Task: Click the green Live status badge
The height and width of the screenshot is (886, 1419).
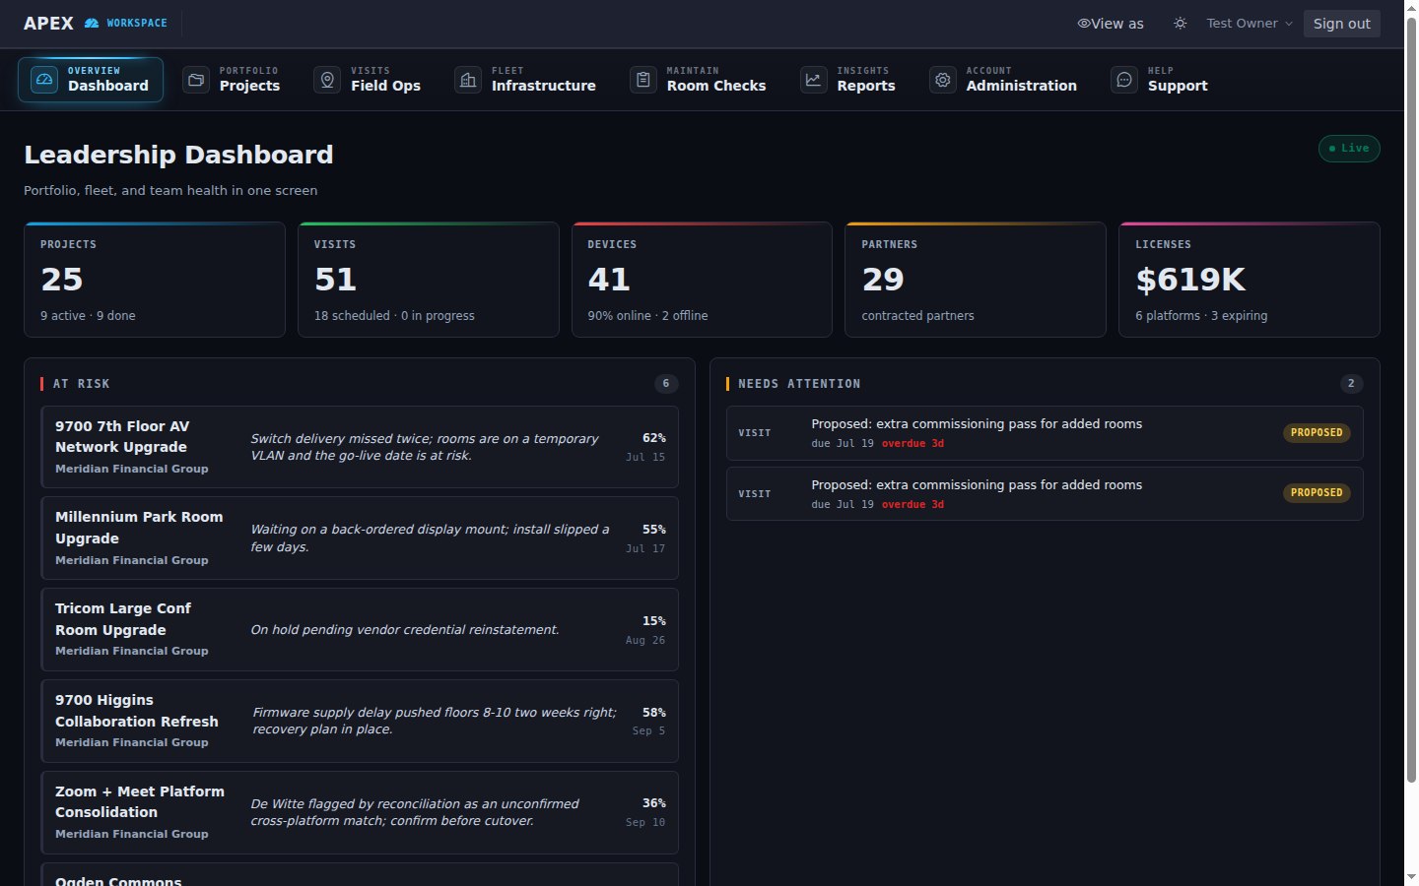Action: [x=1349, y=149]
